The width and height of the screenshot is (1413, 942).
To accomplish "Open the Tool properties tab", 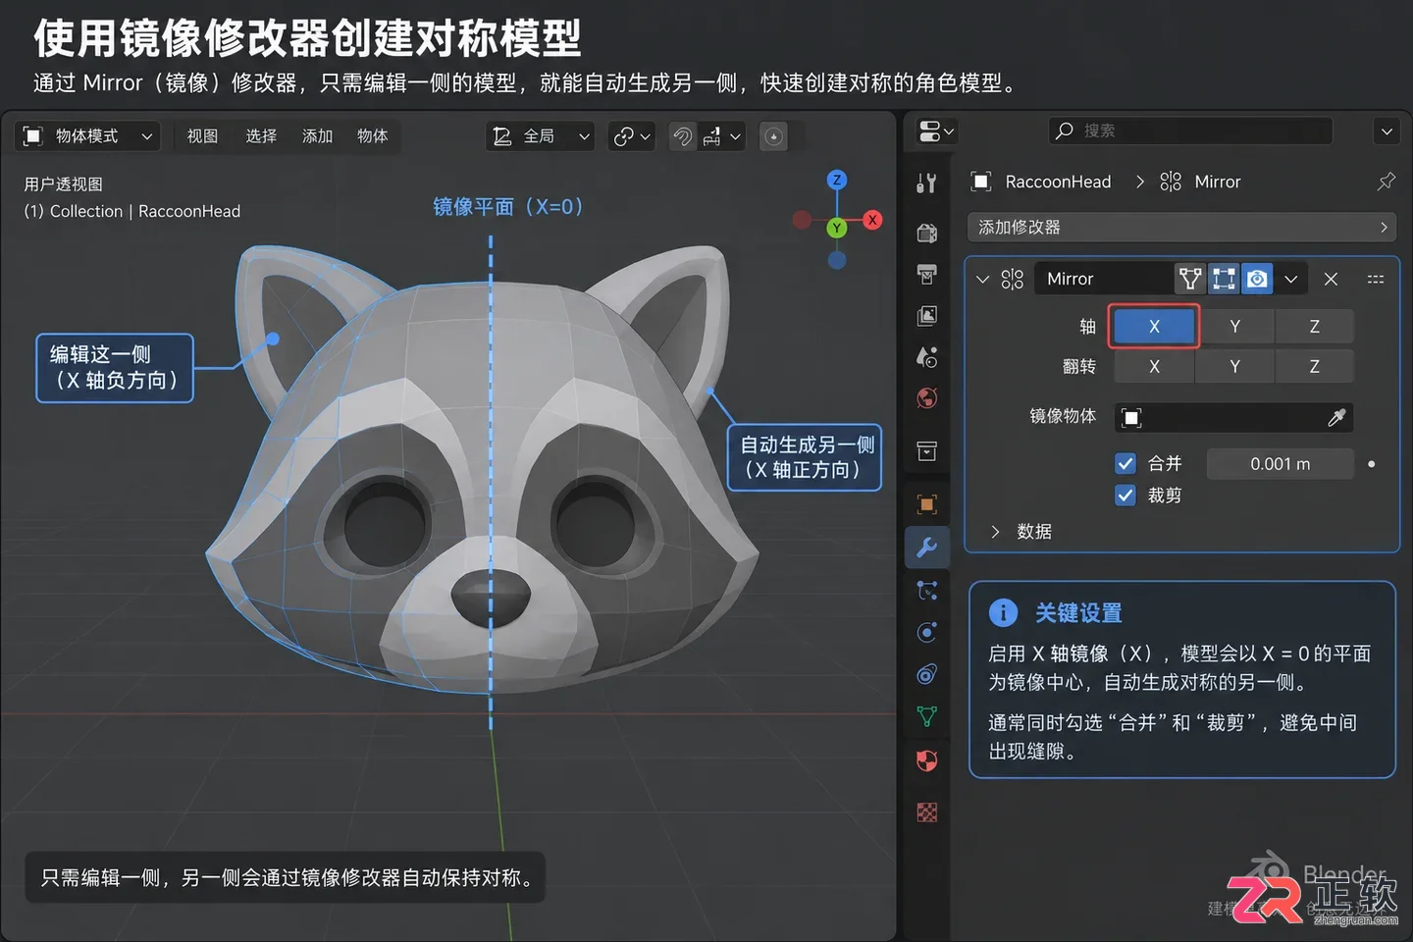I will coord(926,183).
